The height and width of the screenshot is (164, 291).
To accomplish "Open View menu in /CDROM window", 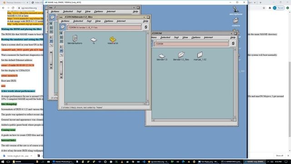I will [x=185, y=37].
